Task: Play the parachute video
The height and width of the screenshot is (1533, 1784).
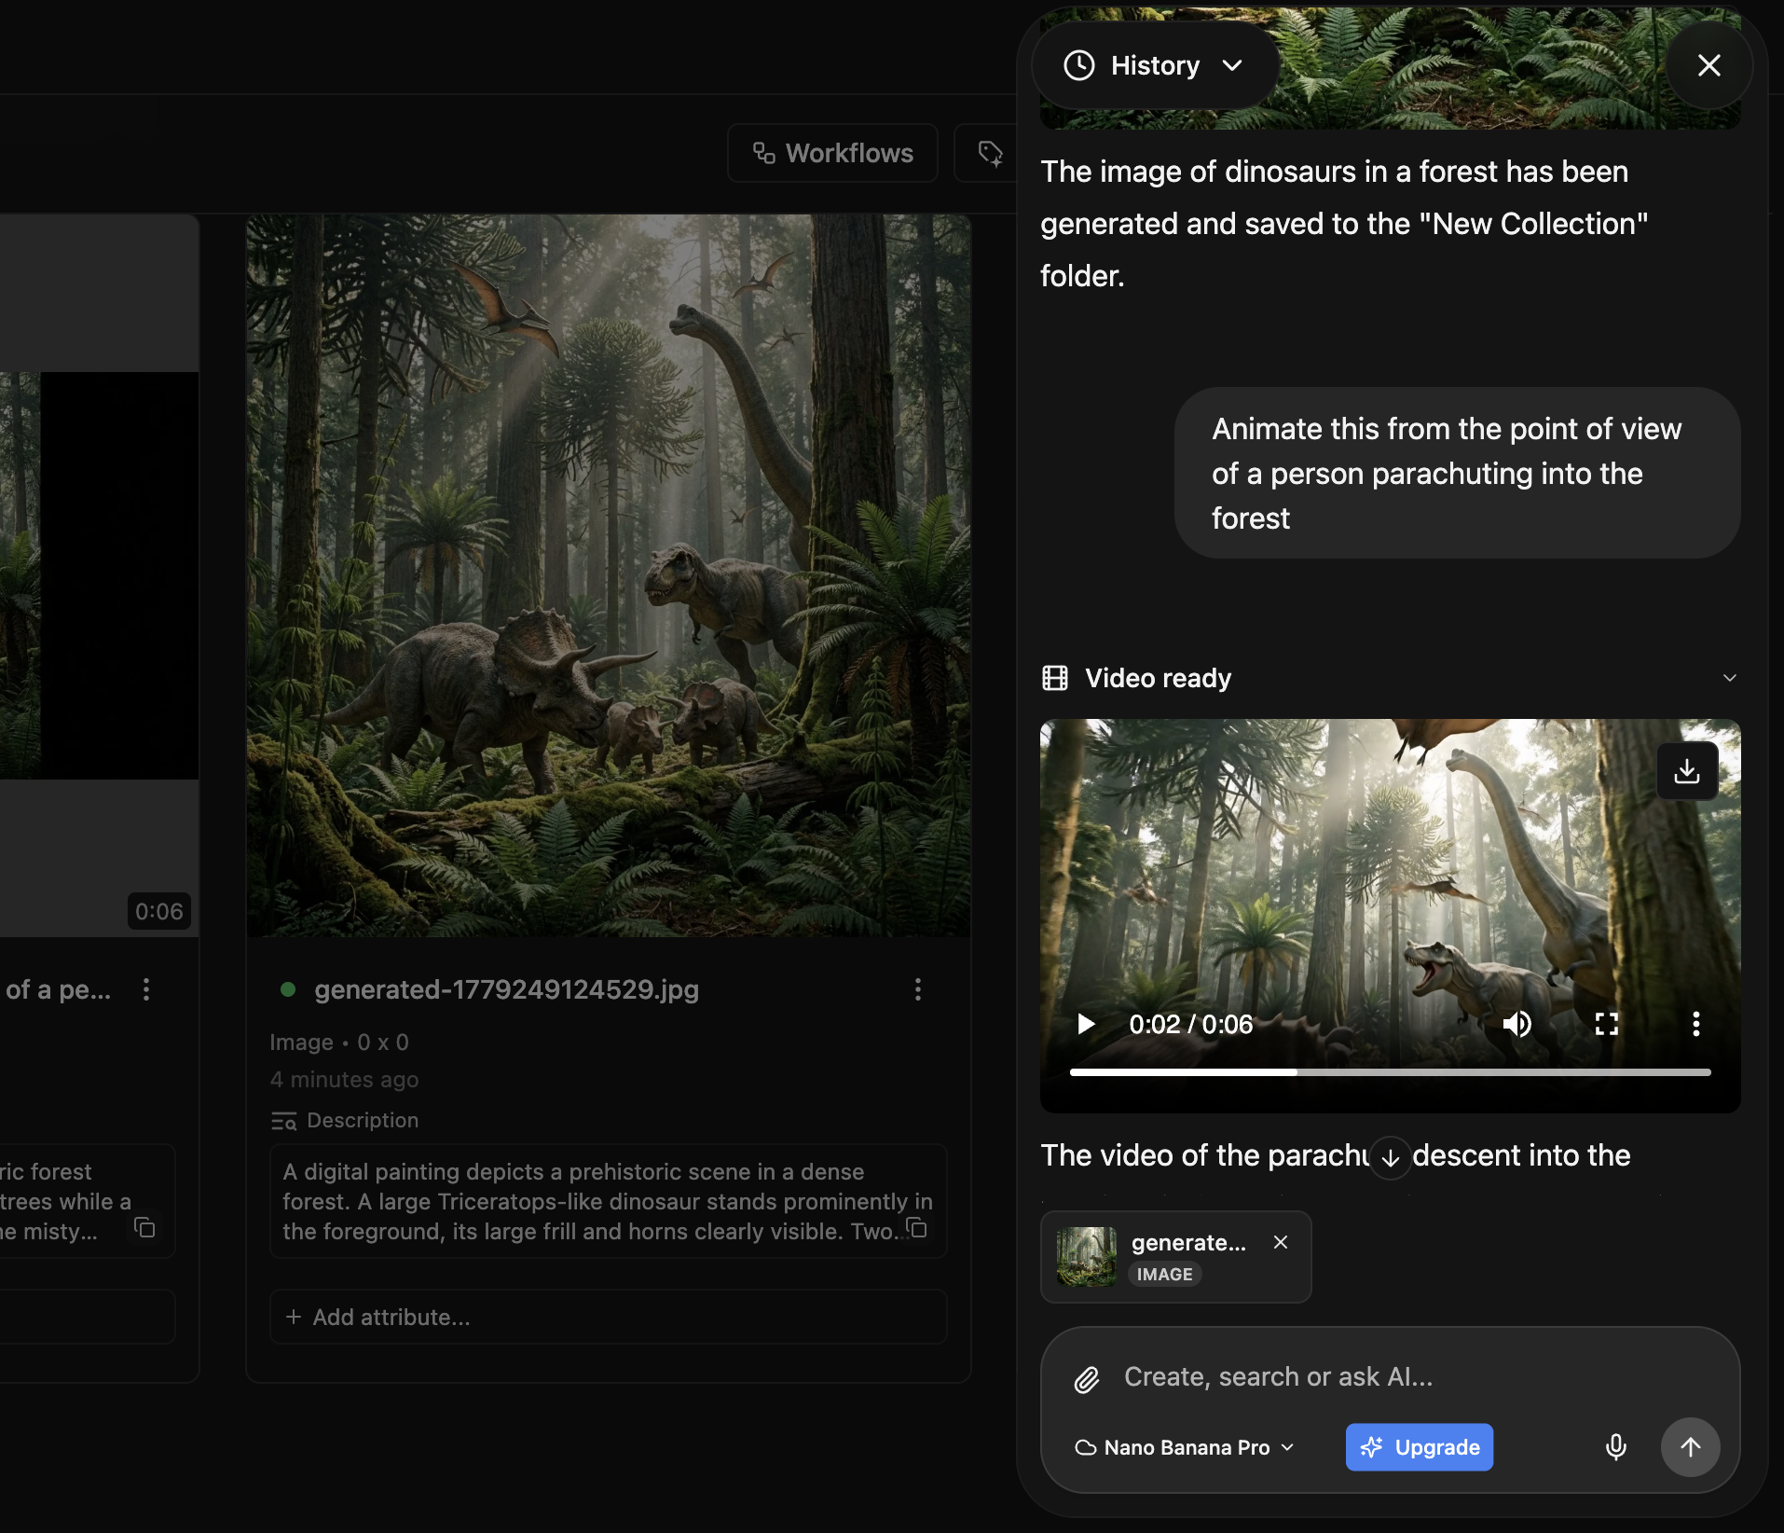Action: click(1086, 1024)
